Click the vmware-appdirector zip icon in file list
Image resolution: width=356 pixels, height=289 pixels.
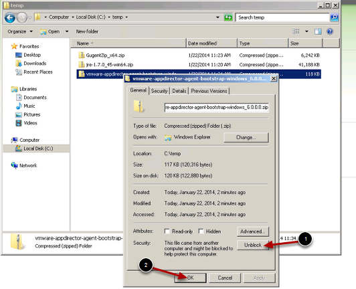click(82, 74)
